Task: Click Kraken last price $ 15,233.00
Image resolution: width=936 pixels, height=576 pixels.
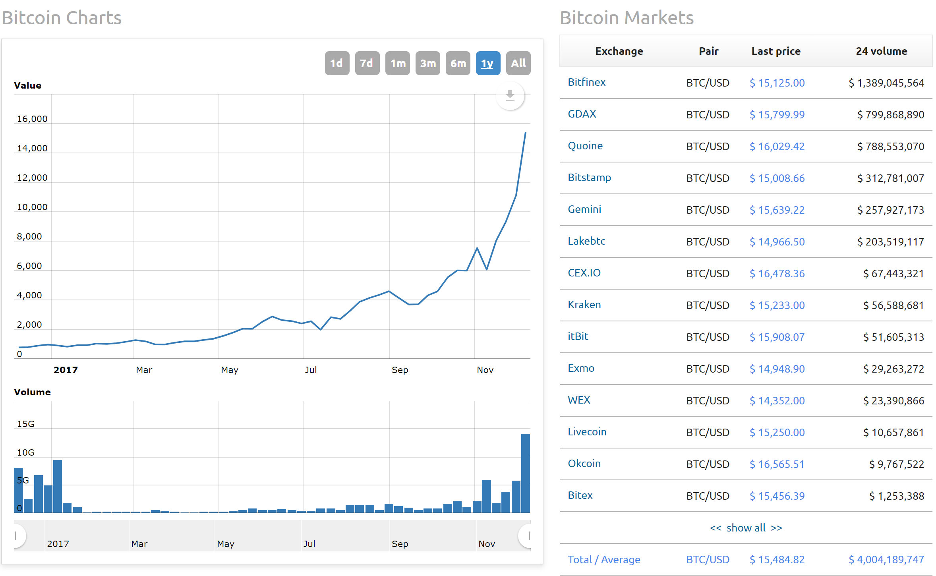Action: pyautogui.click(x=777, y=305)
